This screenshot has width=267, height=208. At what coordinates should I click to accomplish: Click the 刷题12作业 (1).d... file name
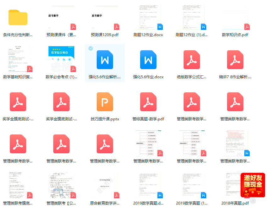tap(192, 35)
